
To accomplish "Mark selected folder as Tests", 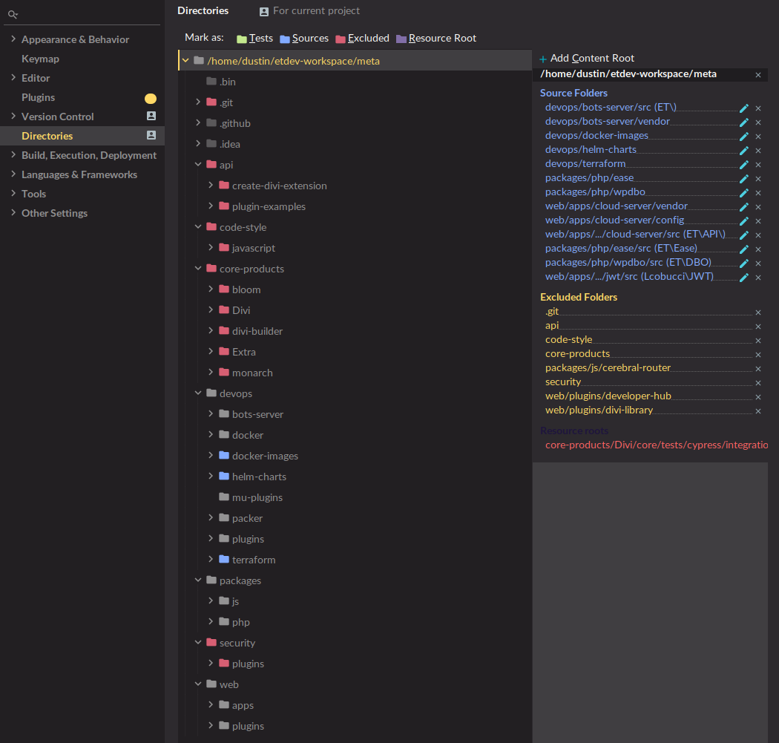I will point(255,39).
